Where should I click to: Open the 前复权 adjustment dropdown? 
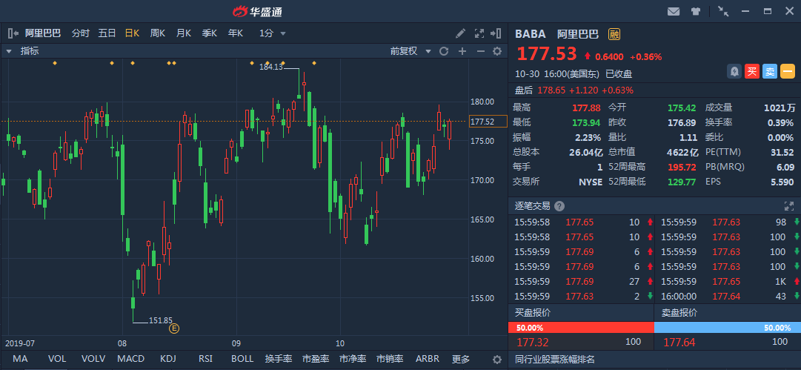tap(409, 51)
